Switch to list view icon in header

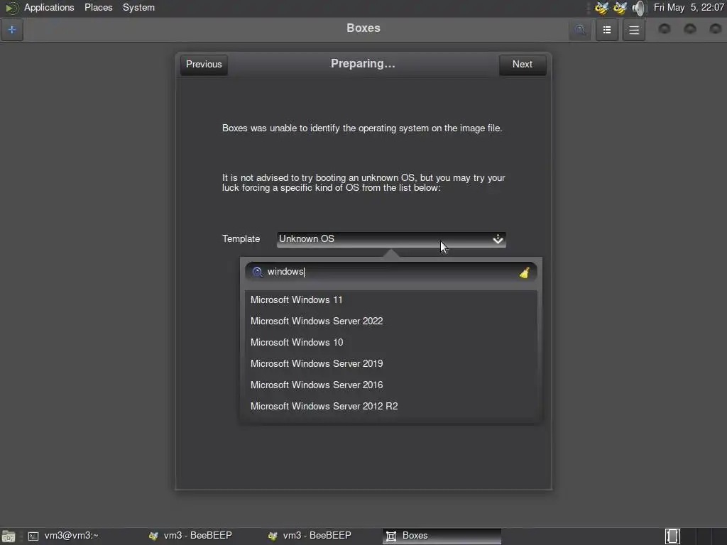pyautogui.click(x=607, y=30)
